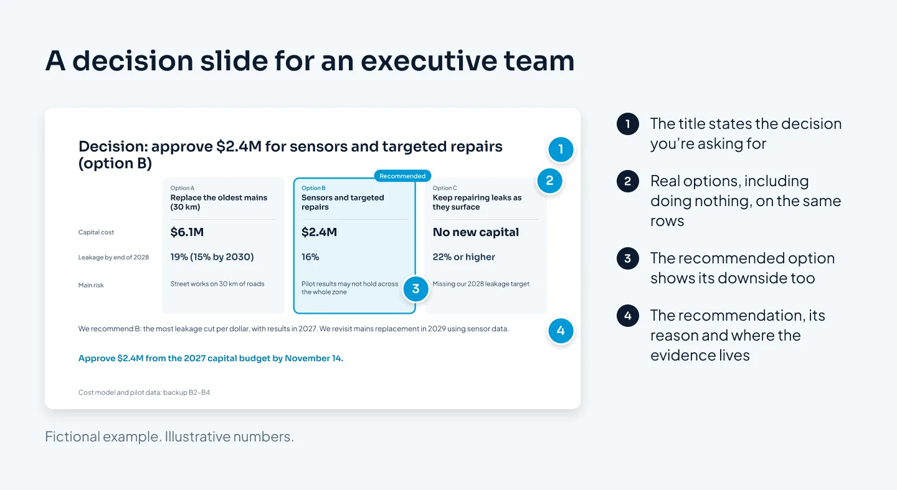The height and width of the screenshot is (490, 897).
Task: Select Option C Keep repairing leaks card
Action: coord(485,245)
